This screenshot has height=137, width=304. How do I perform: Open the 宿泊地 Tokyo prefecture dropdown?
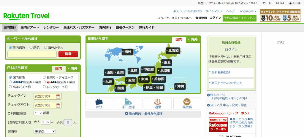45,131
